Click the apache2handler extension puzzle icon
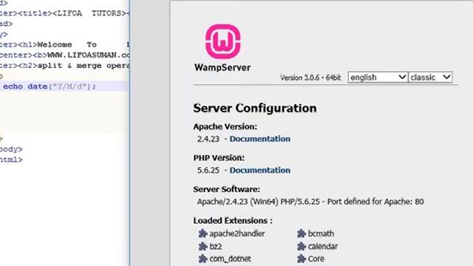 coord(203,233)
